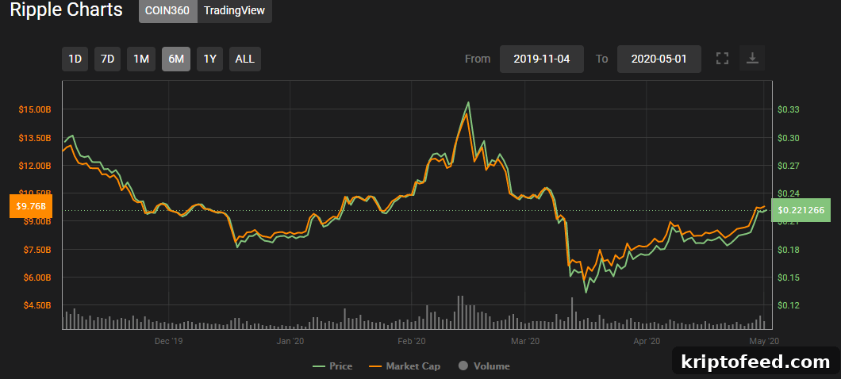Select the 7D time range

(108, 59)
